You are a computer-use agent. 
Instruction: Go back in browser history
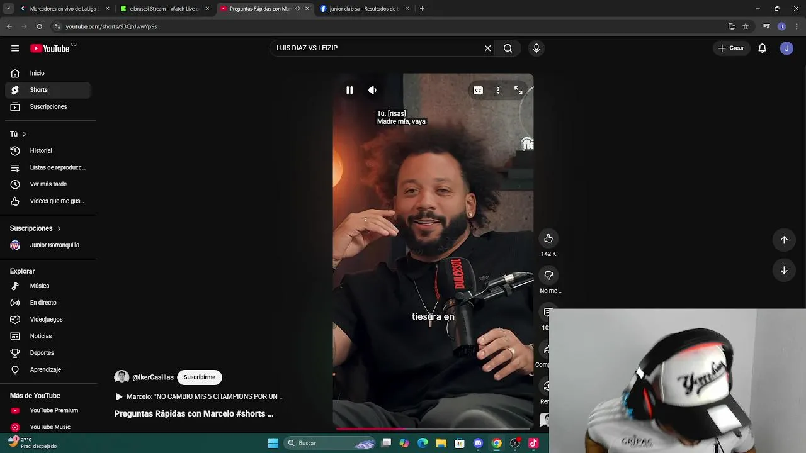tap(9, 26)
